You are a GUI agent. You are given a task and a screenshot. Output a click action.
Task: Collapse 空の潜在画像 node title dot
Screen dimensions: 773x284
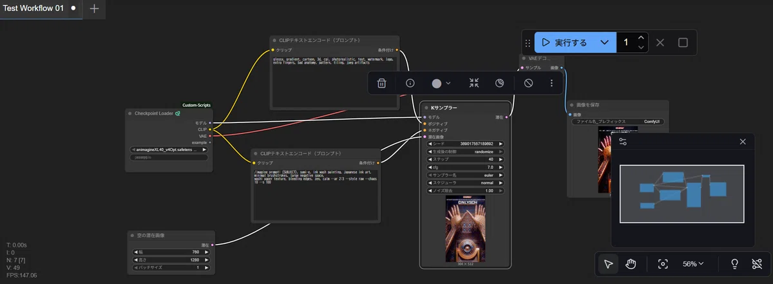pyautogui.click(x=132, y=236)
